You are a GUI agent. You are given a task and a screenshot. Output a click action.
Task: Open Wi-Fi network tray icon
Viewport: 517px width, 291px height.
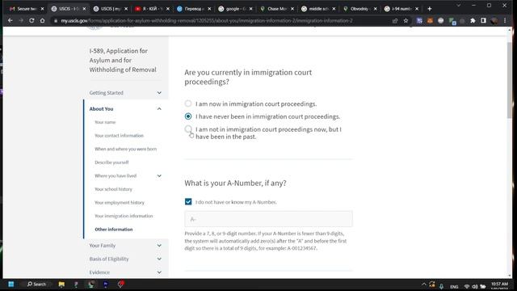coord(467,286)
